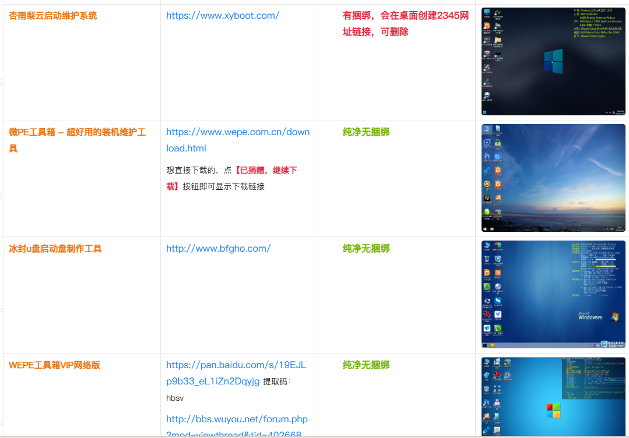Open the wepe.com.cn download link
Screen dimensions: 629x438
238,132
